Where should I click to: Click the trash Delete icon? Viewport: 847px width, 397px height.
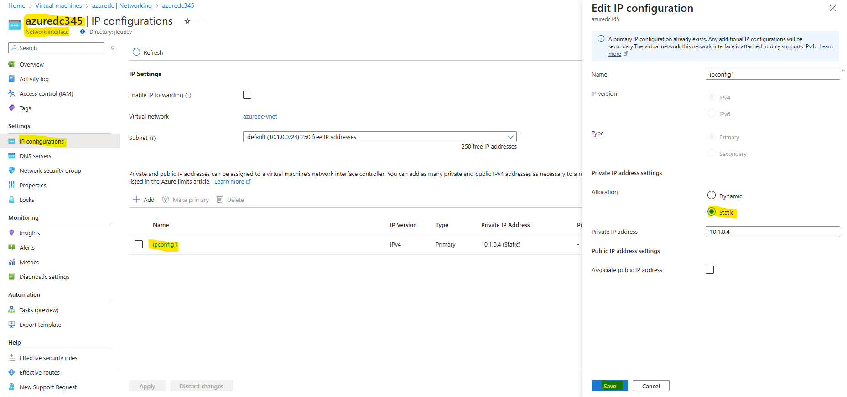219,199
